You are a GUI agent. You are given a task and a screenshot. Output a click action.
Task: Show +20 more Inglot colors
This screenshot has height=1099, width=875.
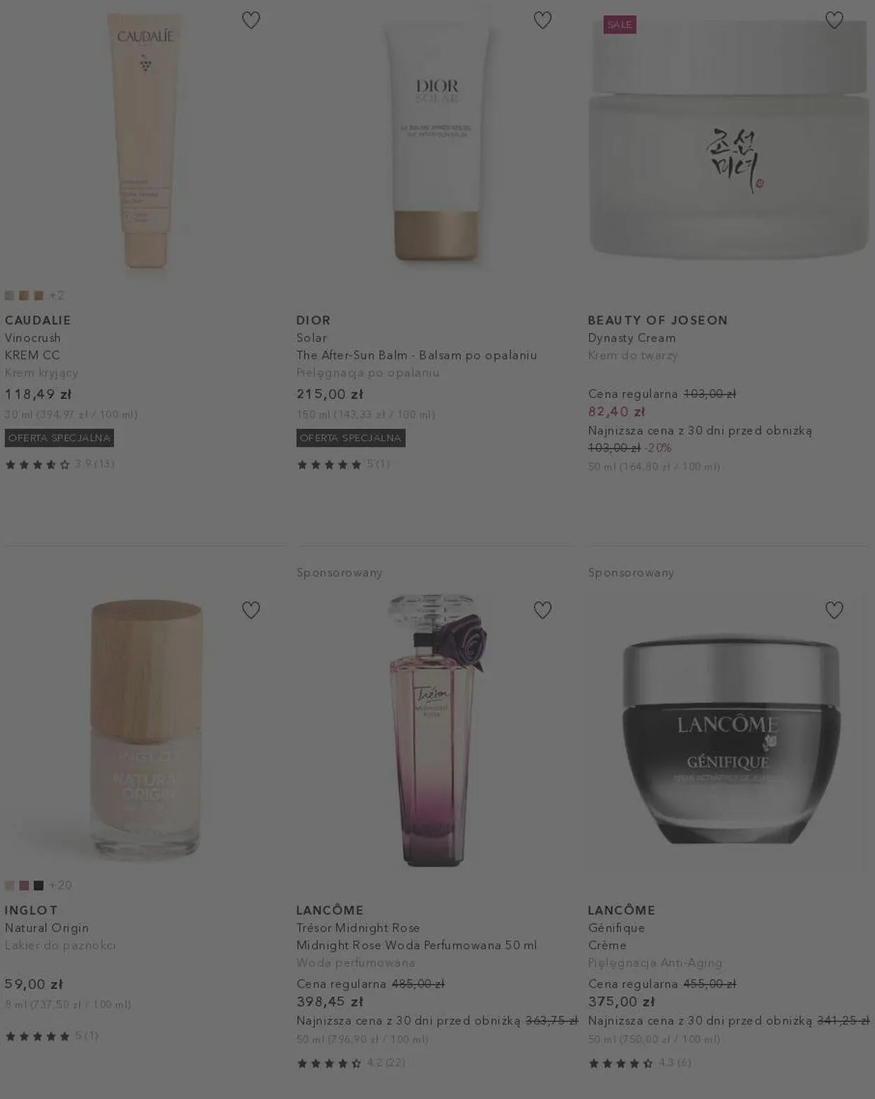pos(60,885)
